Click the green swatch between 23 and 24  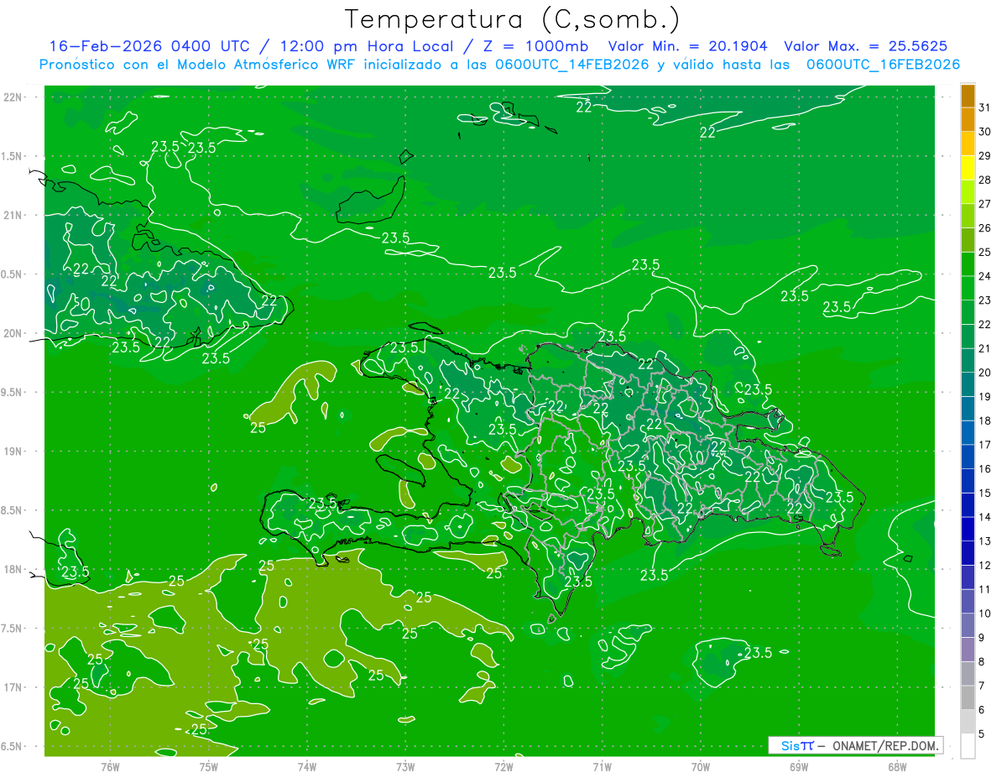point(968,289)
